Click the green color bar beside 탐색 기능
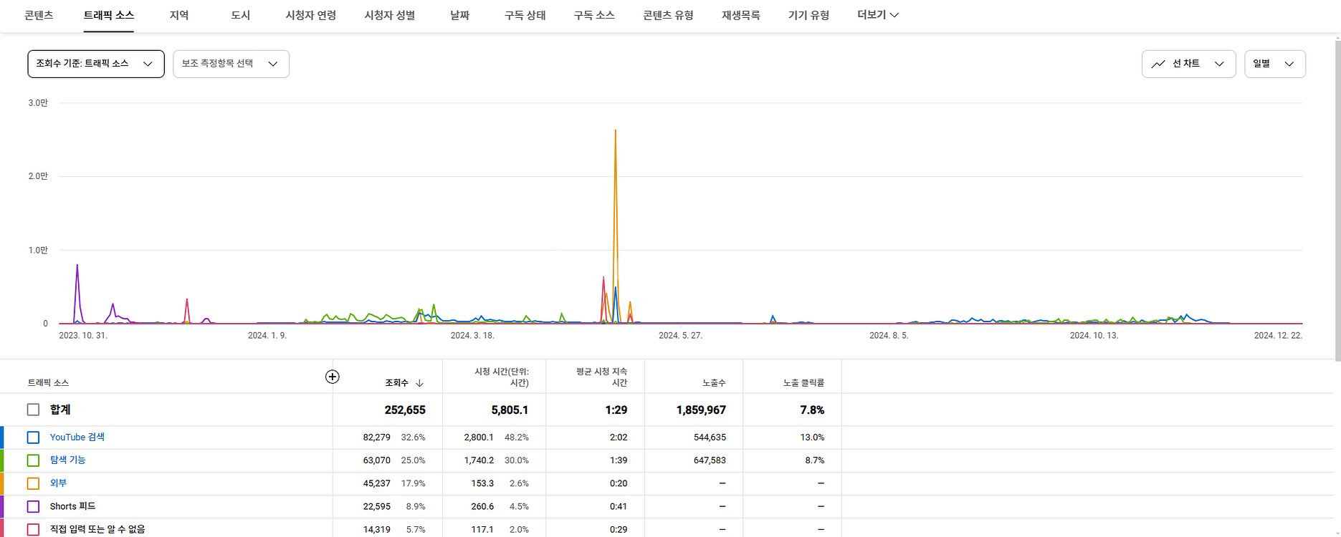The image size is (1341, 537). click(x=1, y=460)
